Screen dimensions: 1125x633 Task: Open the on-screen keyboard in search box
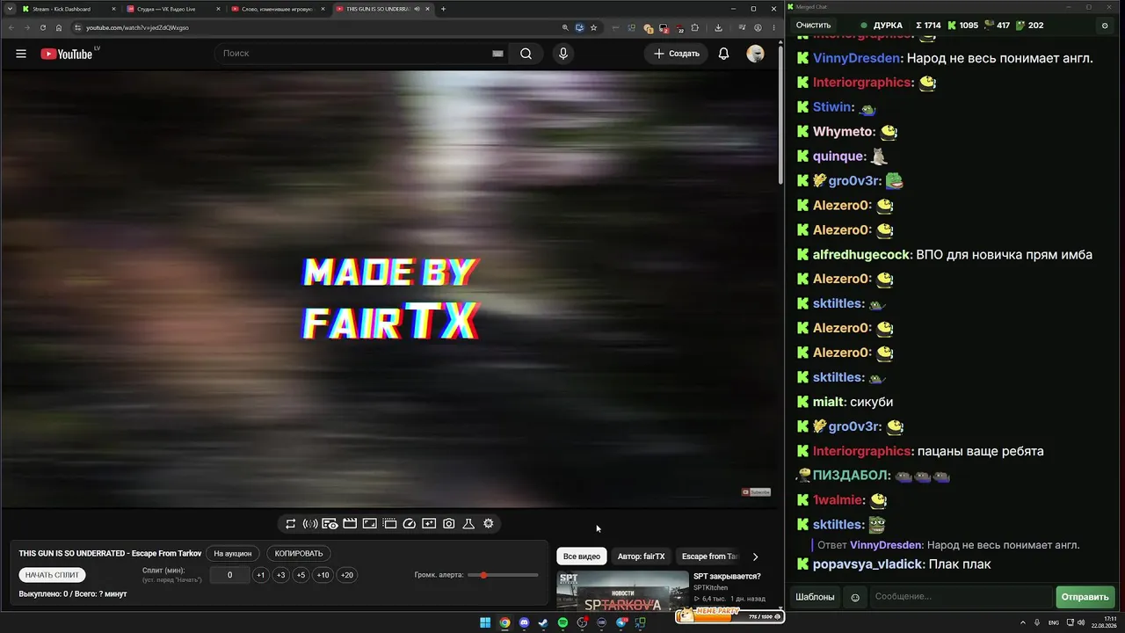497,54
